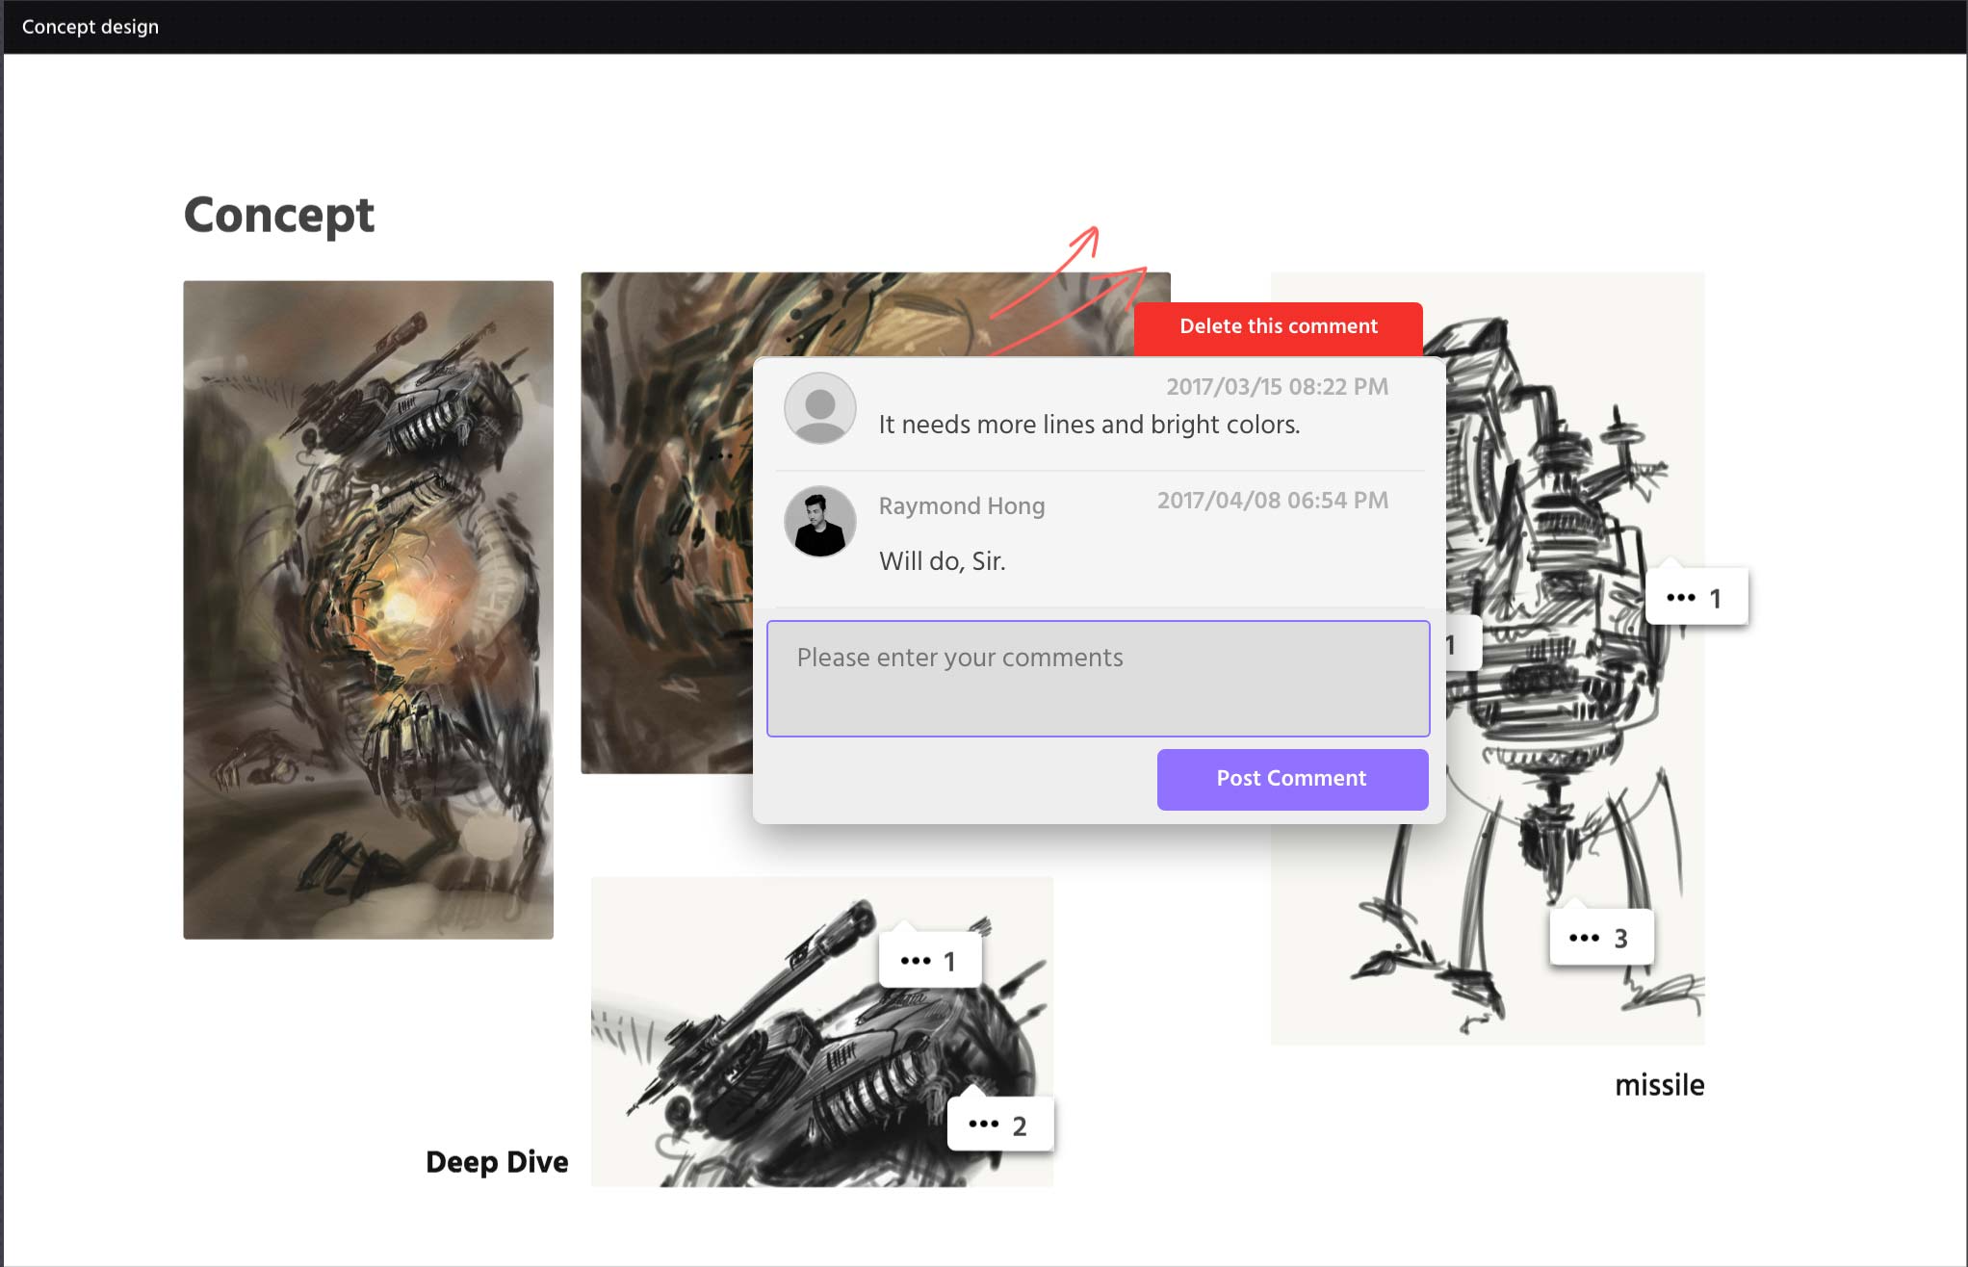Image resolution: width=1968 pixels, height=1267 pixels.
Task: Open comment bubble 1 on tank sketch
Action: click(930, 960)
